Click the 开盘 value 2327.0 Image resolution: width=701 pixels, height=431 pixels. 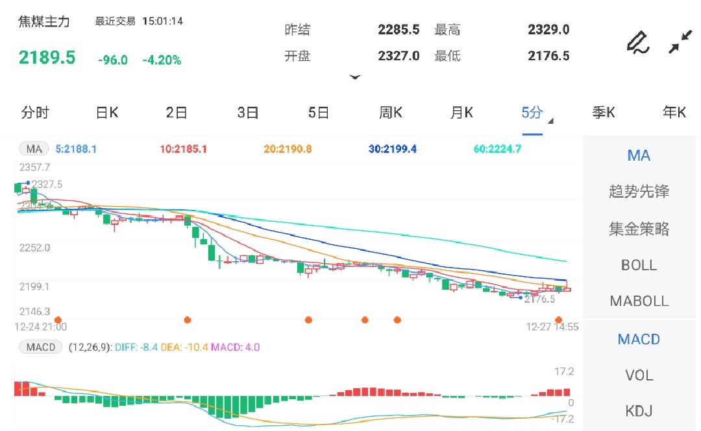(x=399, y=56)
